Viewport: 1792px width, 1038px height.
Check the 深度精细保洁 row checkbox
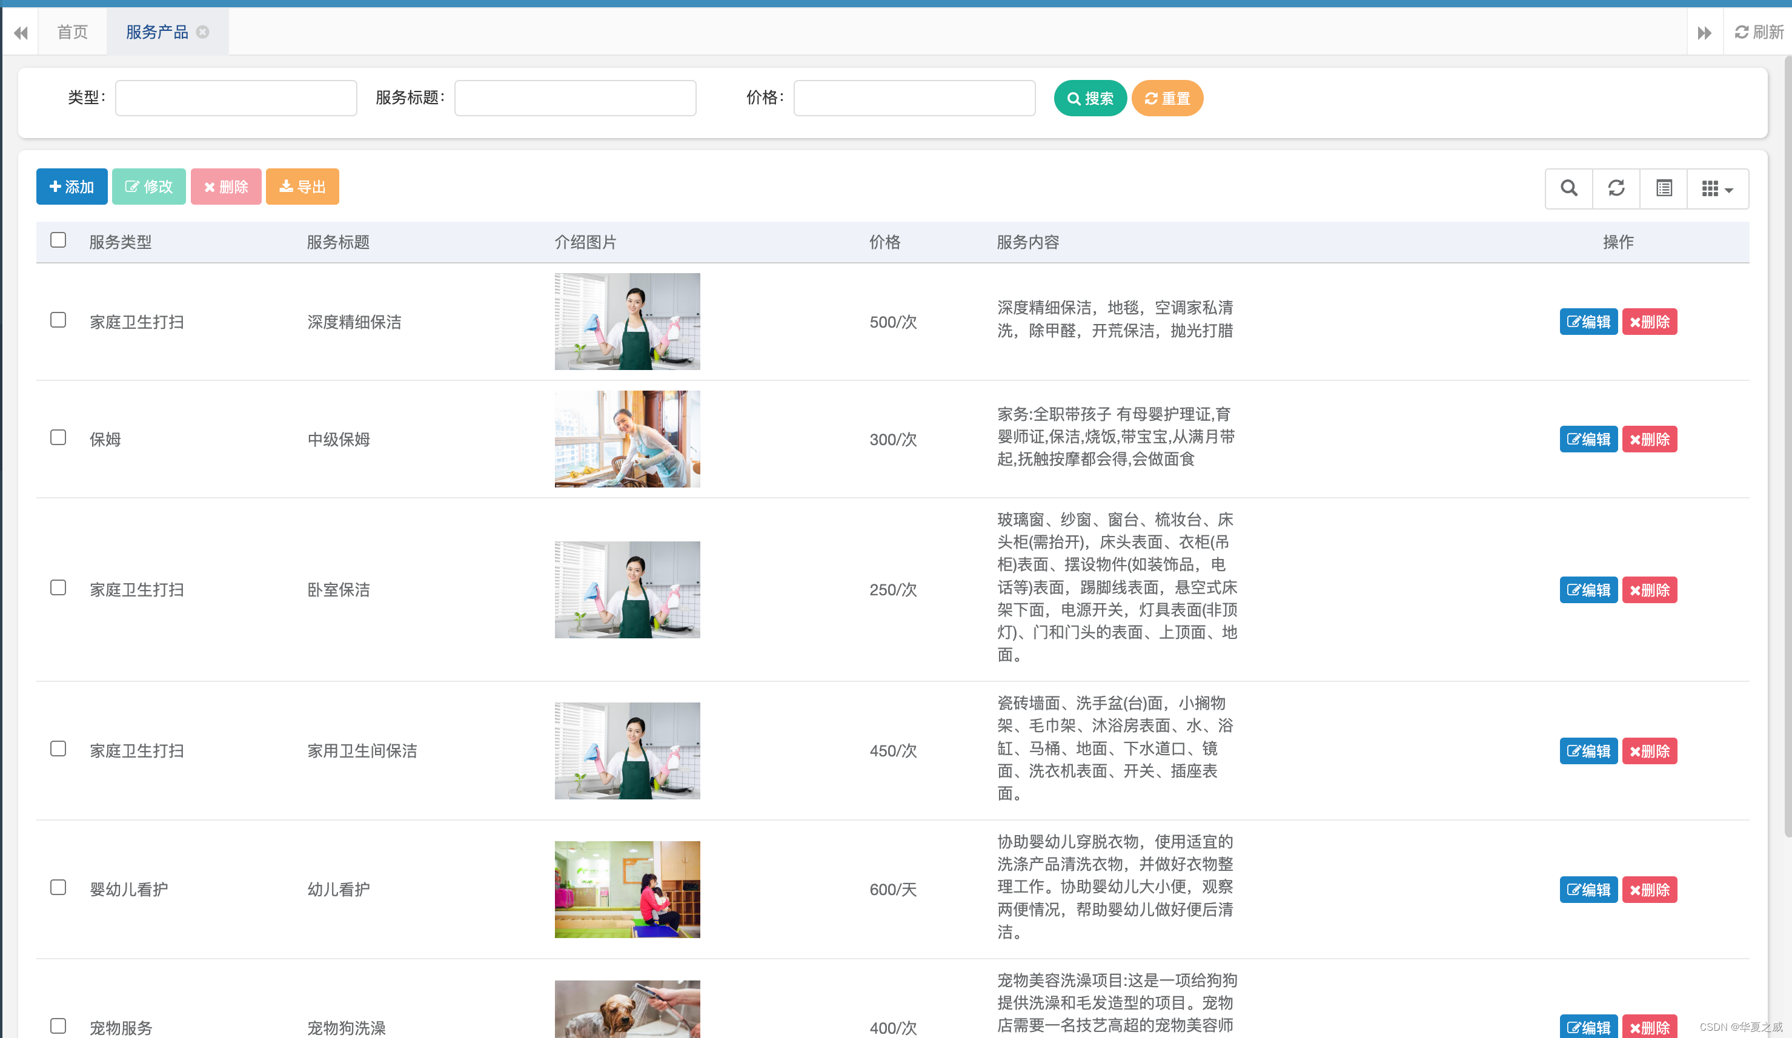point(58,320)
